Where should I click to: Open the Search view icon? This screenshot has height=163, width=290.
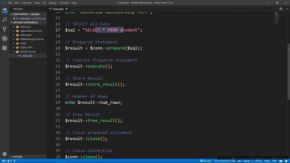(x=5, y=19)
